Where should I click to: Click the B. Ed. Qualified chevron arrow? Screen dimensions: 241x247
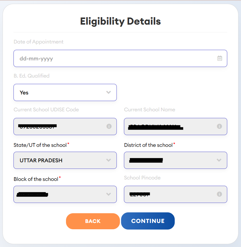[108, 92]
